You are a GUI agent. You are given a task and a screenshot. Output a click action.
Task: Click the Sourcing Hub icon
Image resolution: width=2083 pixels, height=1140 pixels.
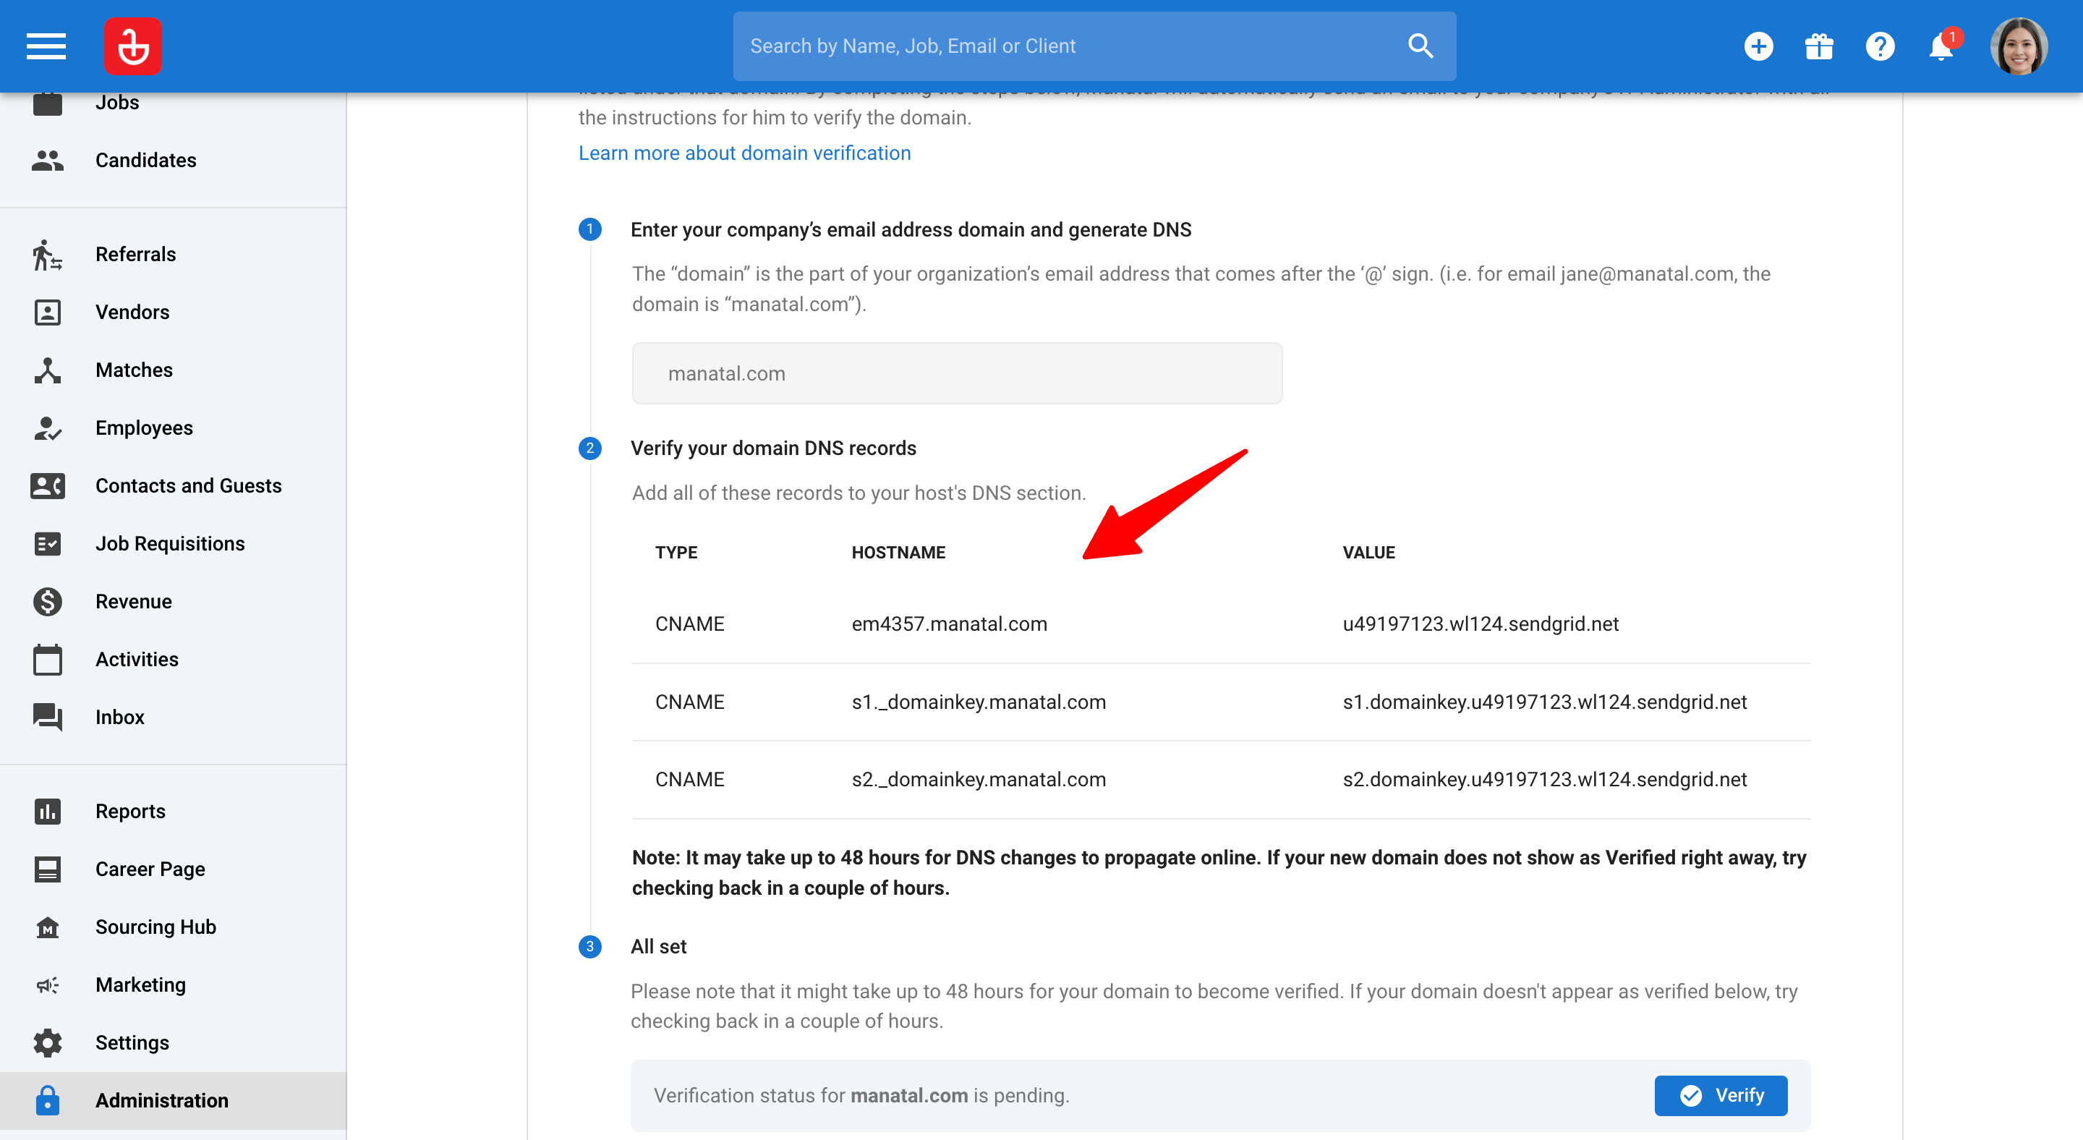[48, 927]
